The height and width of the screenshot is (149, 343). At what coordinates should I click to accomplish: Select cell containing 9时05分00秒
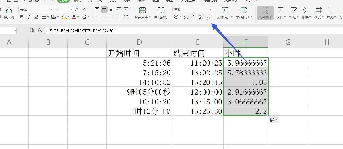[139, 92]
